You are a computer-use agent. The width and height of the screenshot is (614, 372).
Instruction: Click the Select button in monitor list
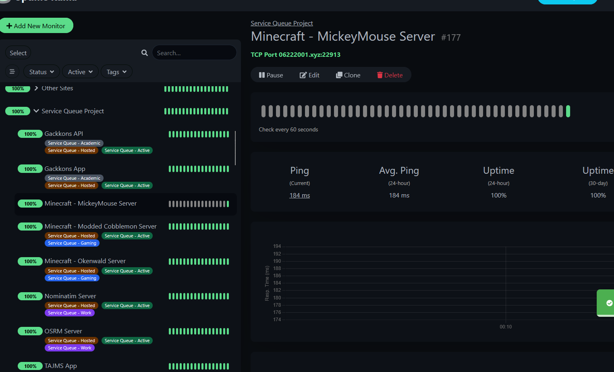click(x=18, y=53)
